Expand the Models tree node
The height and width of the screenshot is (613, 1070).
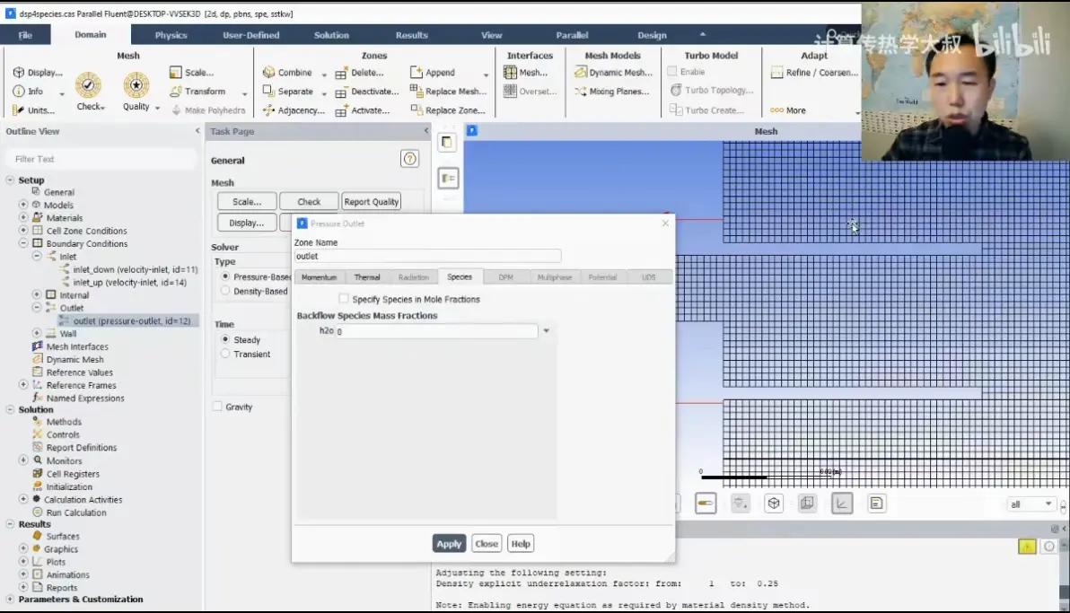tap(23, 205)
